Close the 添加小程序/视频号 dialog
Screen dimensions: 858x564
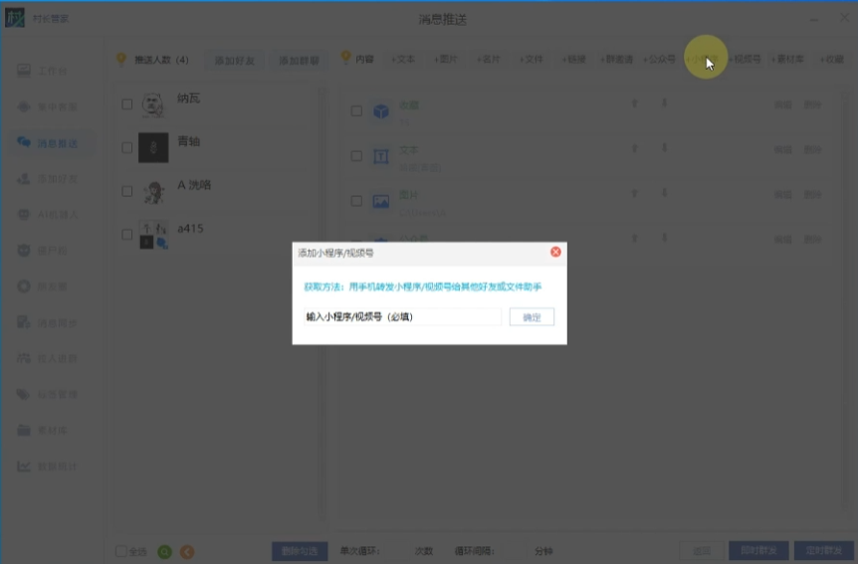[555, 252]
